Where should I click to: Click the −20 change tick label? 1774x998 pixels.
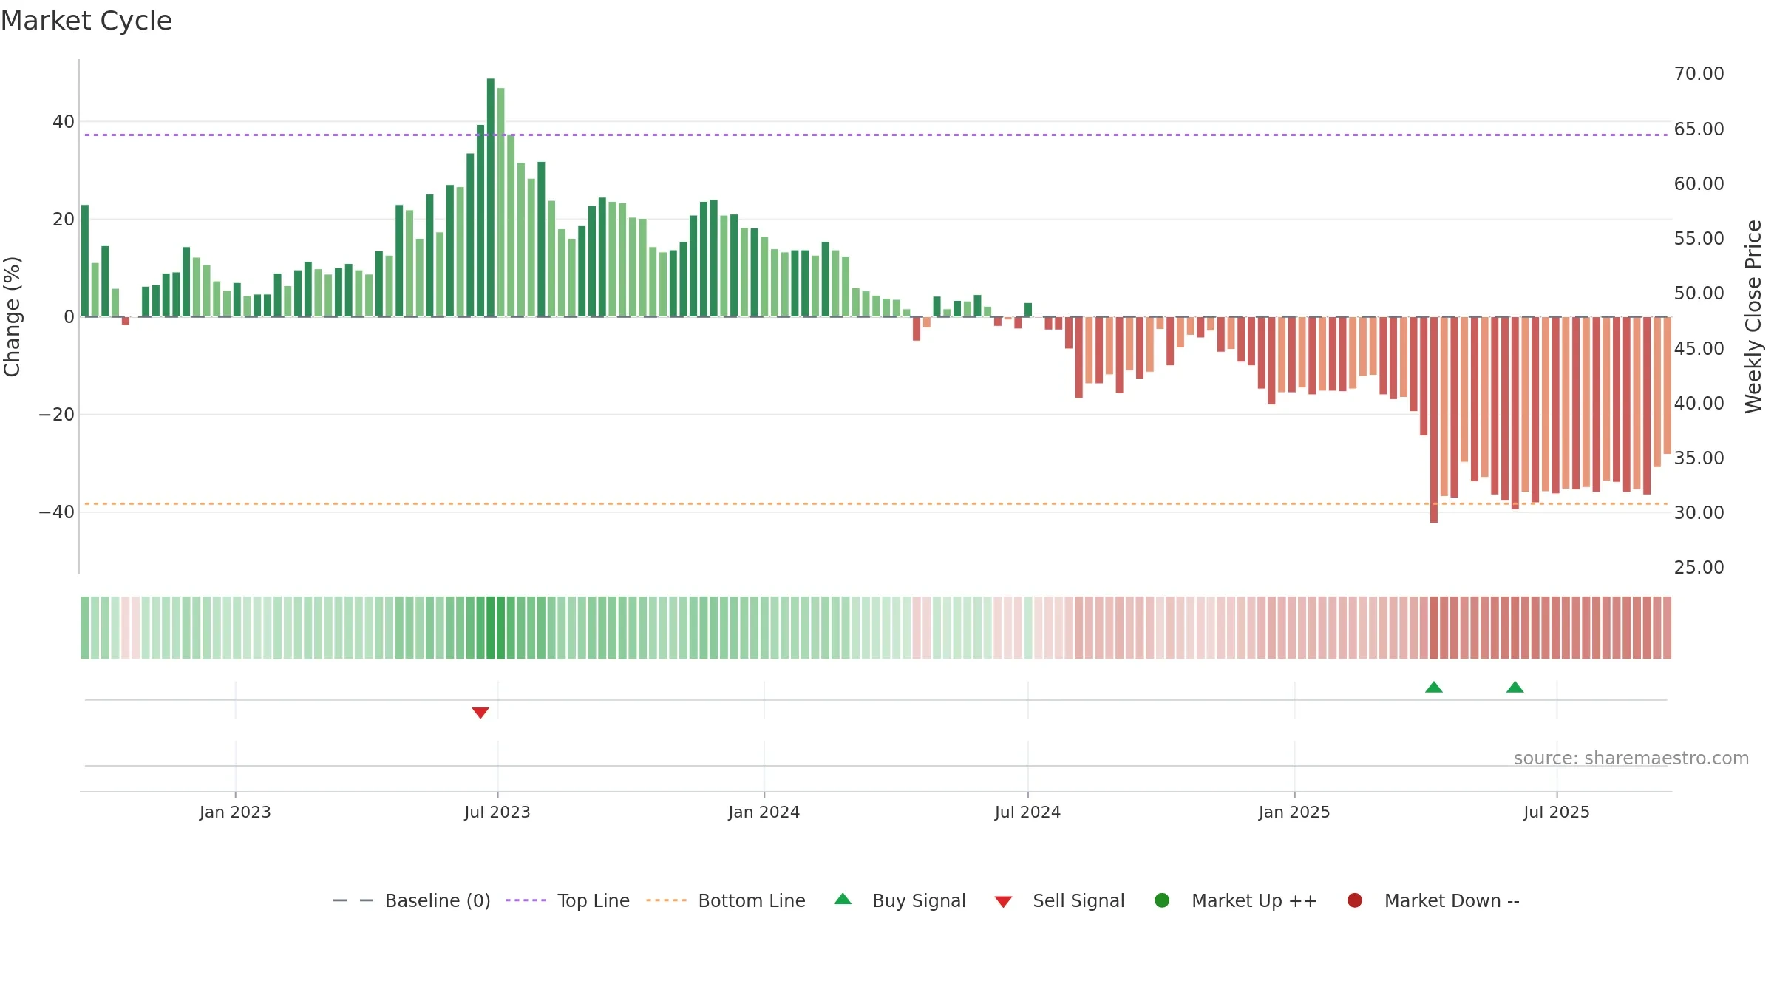point(57,415)
